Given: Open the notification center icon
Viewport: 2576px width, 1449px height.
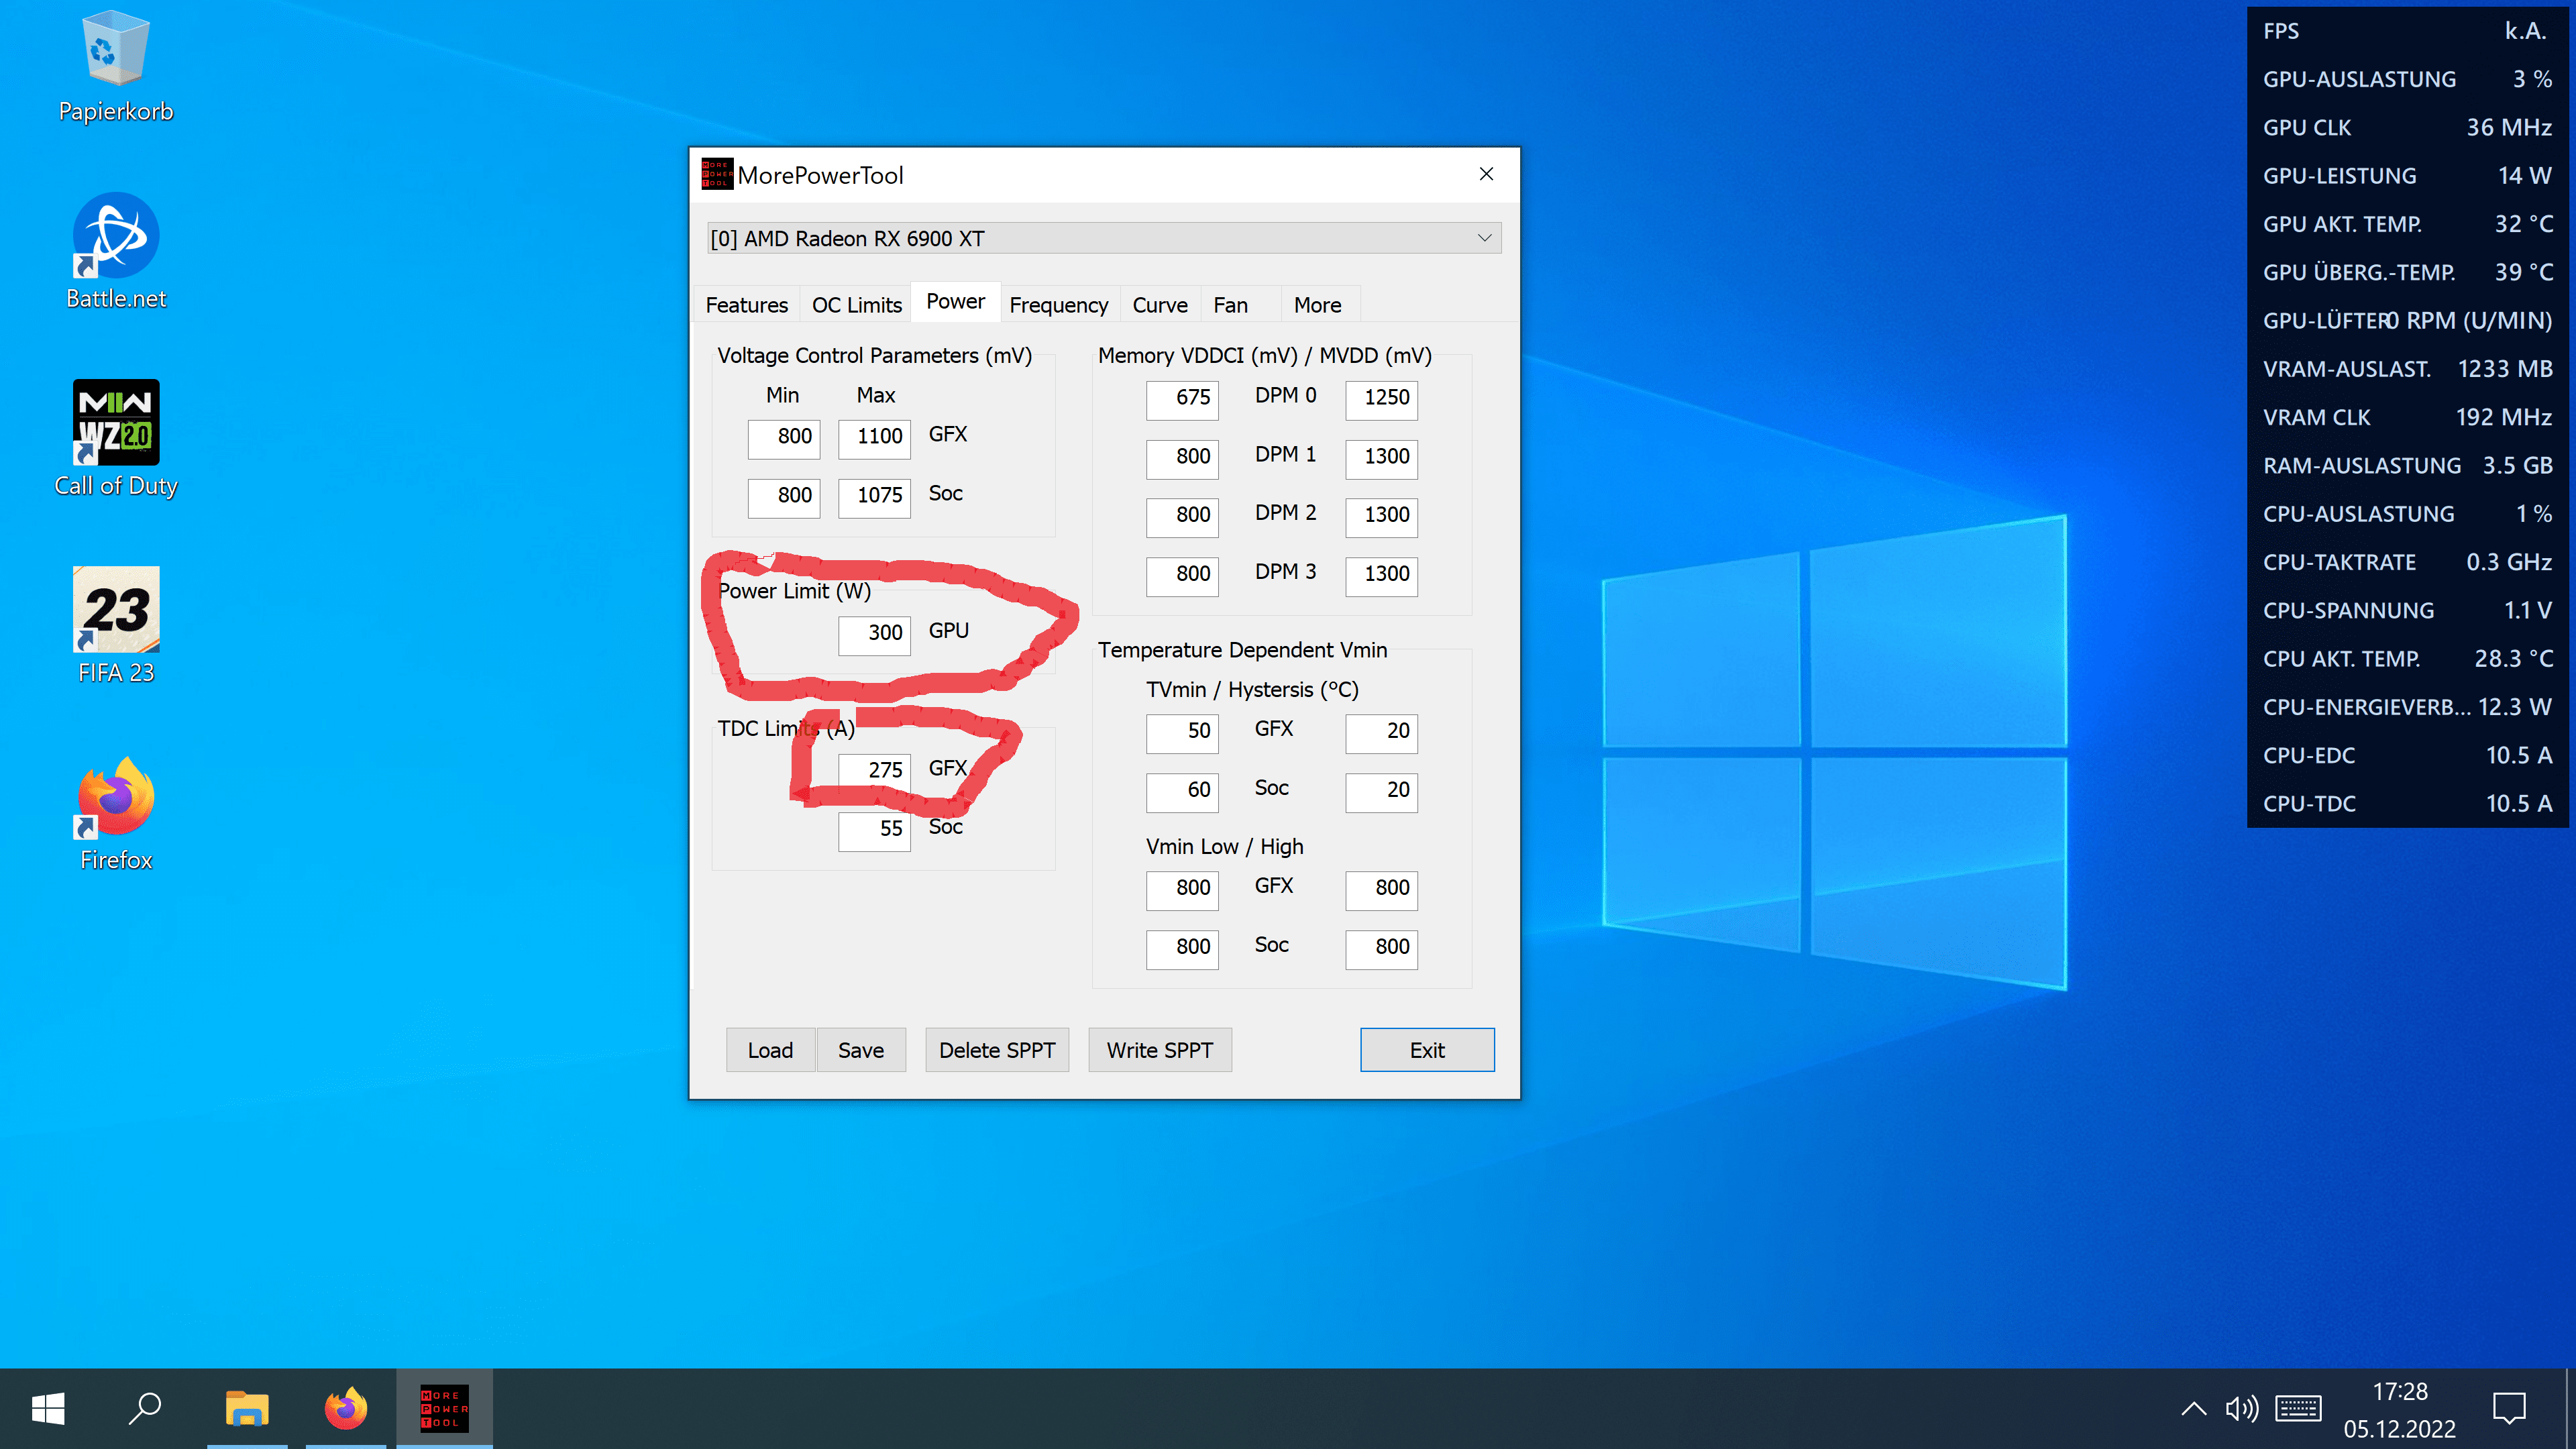Looking at the screenshot, I should tap(2509, 1409).
